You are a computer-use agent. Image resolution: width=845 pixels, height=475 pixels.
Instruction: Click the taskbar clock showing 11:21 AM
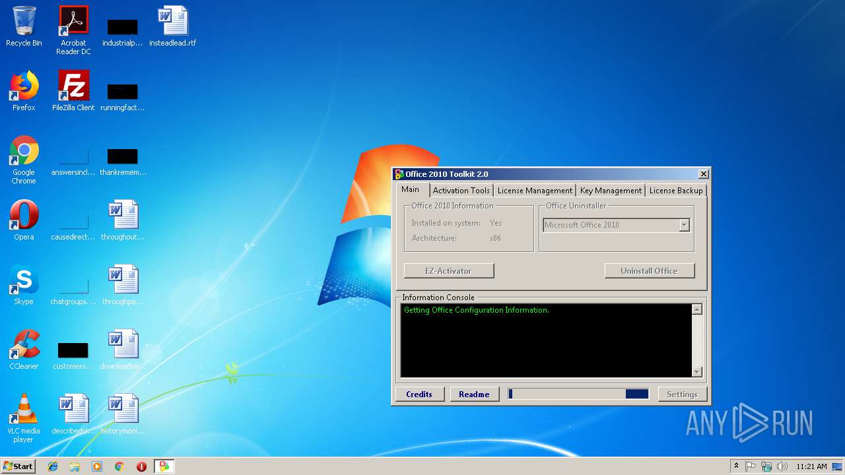pos(811,466)
